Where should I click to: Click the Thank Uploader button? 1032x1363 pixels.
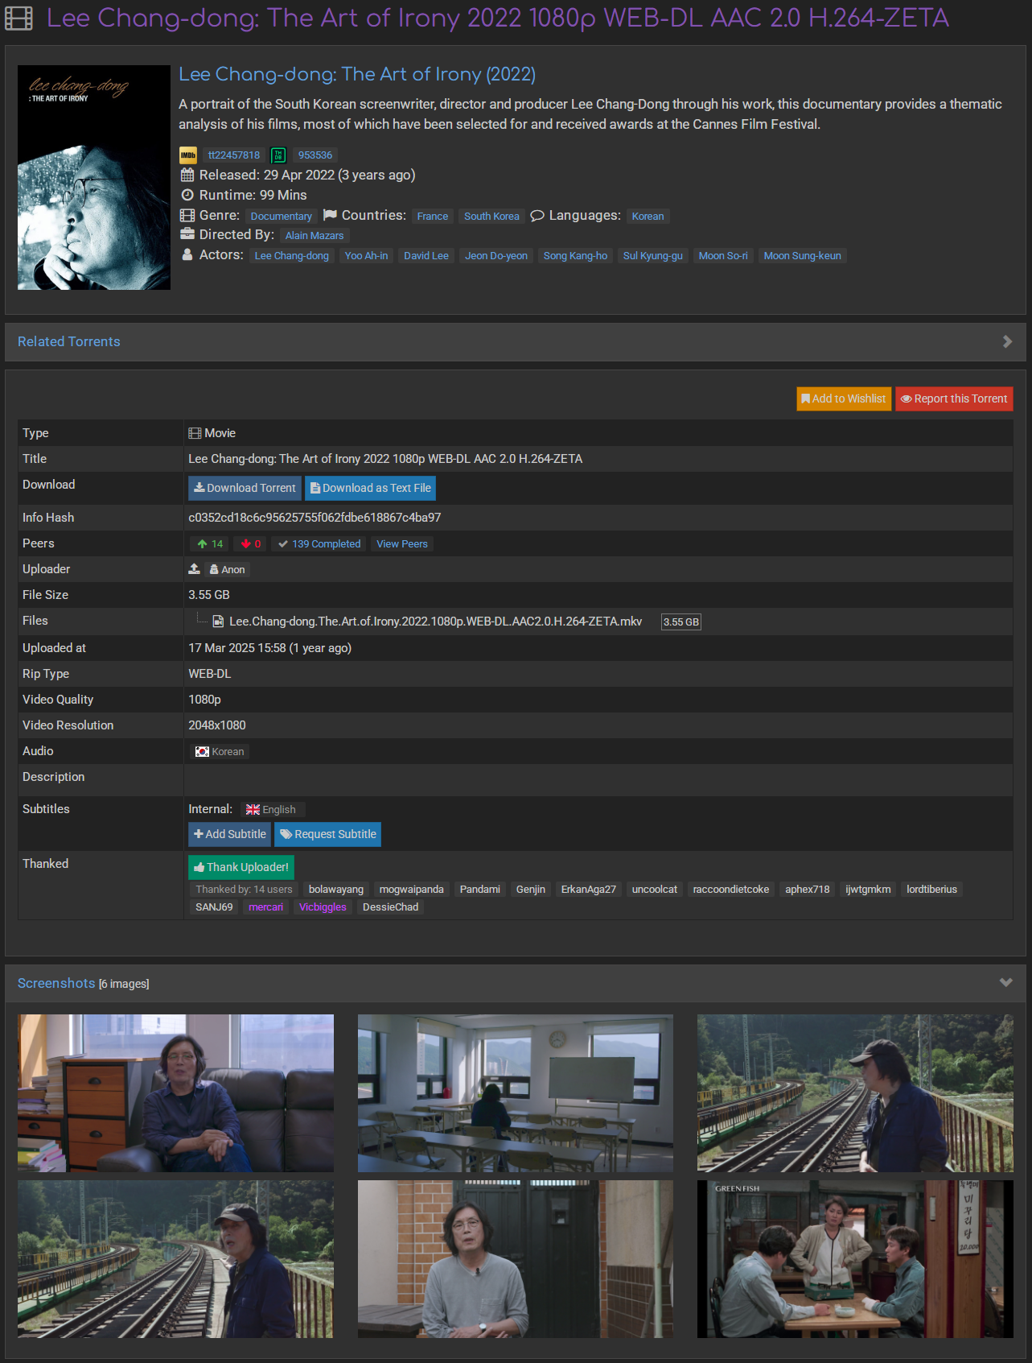(241, 867)
